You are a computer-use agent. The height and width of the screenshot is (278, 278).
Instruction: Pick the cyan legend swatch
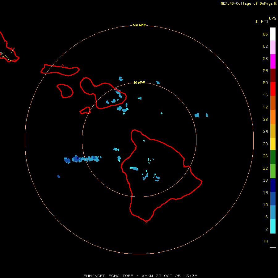click(x=273, y=226)
